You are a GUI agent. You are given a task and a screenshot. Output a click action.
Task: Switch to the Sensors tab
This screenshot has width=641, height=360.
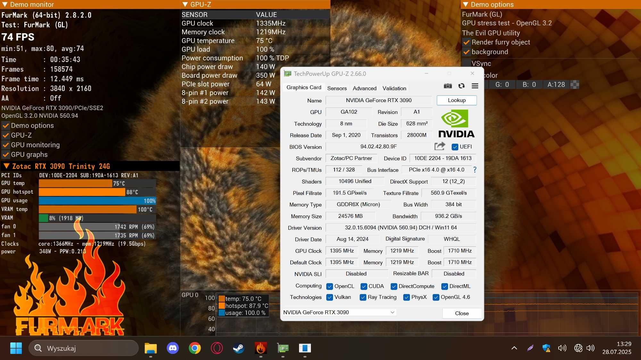point(337,88)
